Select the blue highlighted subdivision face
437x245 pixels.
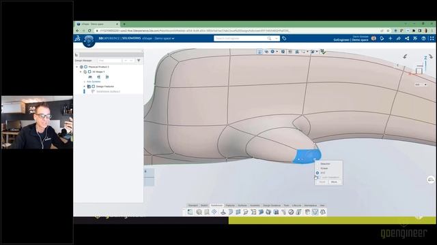[307, 156]
